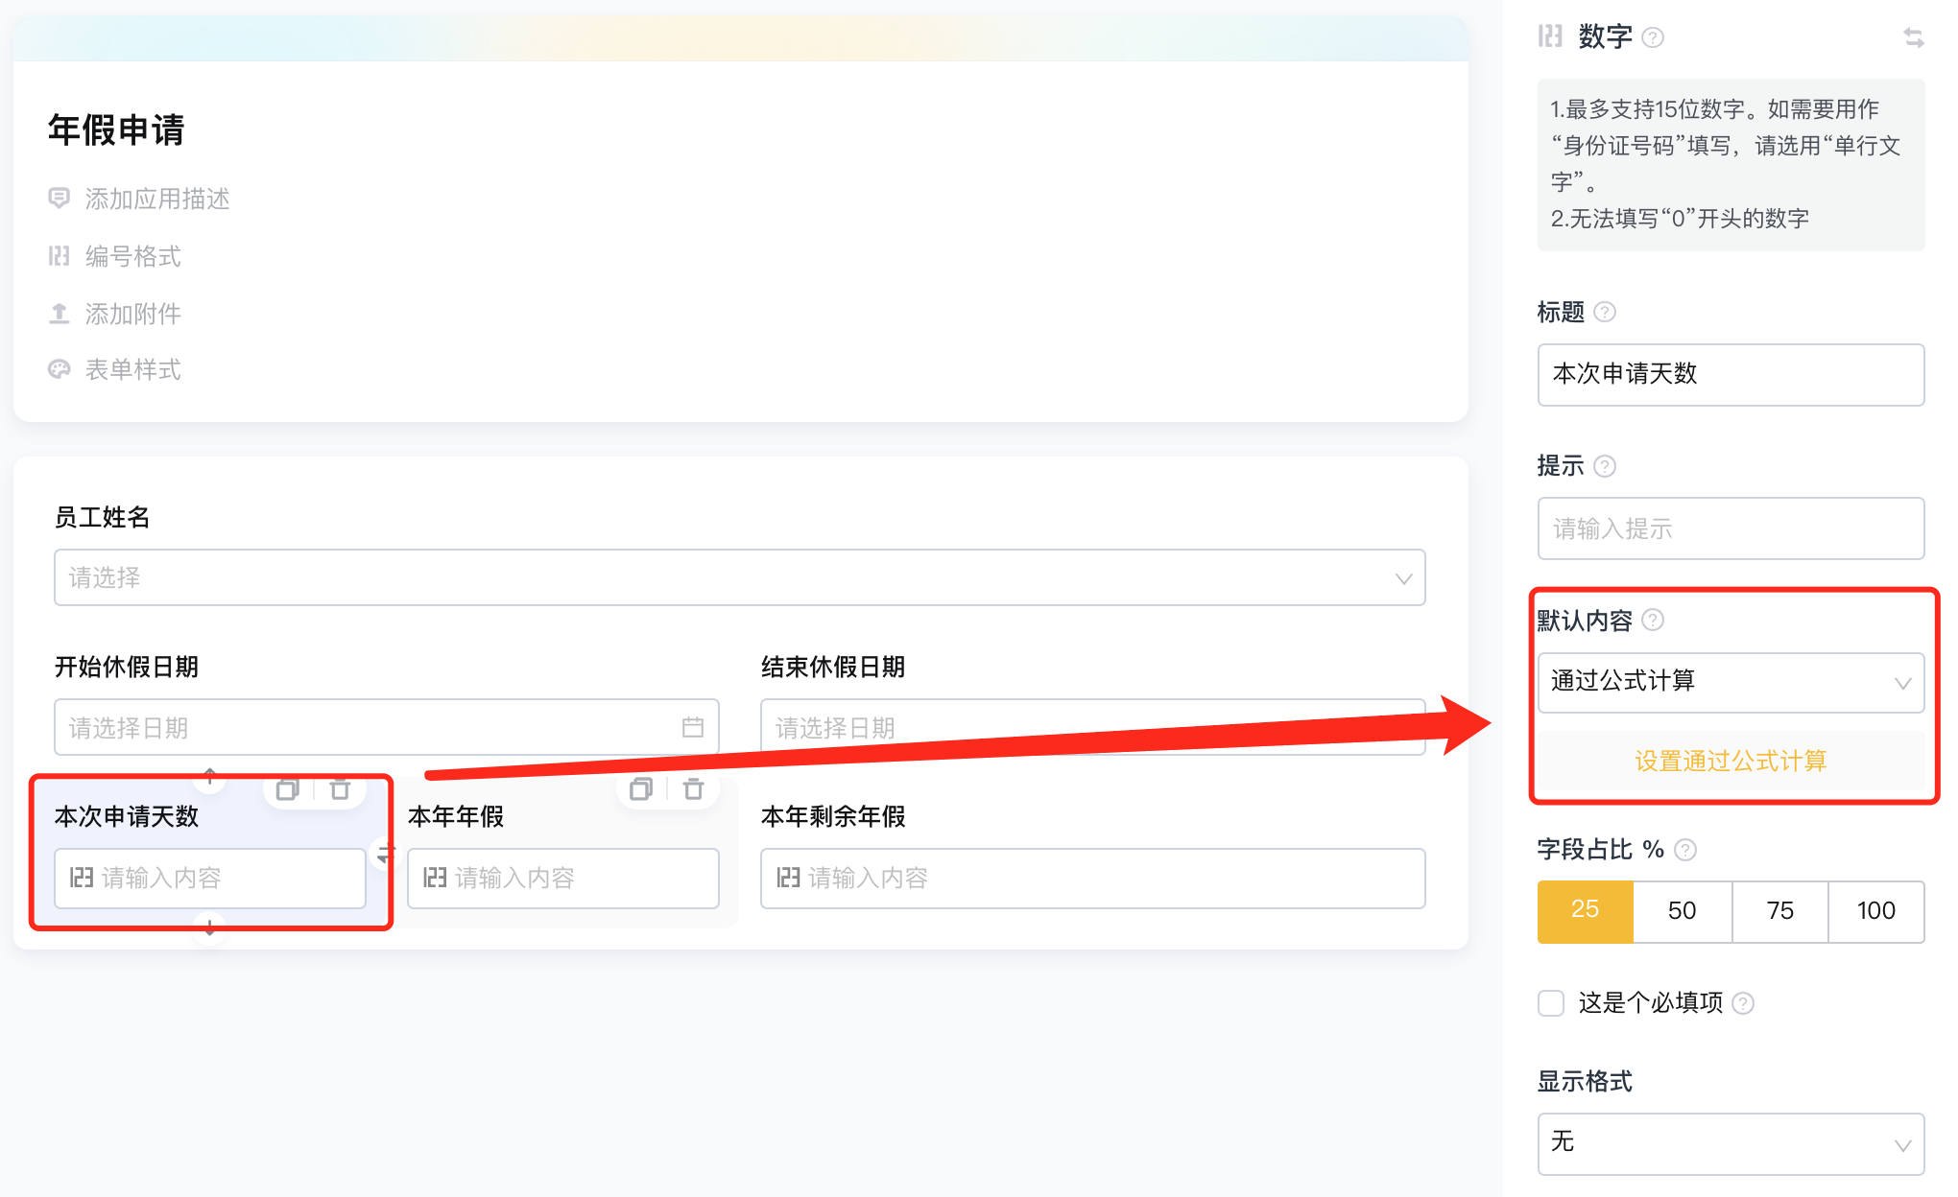The width and height of the screenshot is (1958, 1197).
Task: Click the trash icon above 本次申请天数 field
Action: pos(340,790)
